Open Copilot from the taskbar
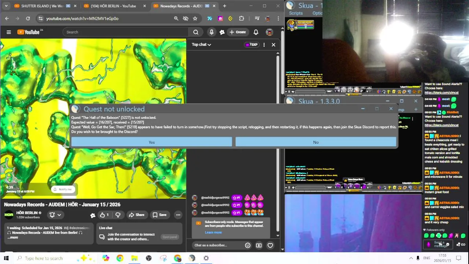The image size is (469, 264). [106, 258]
